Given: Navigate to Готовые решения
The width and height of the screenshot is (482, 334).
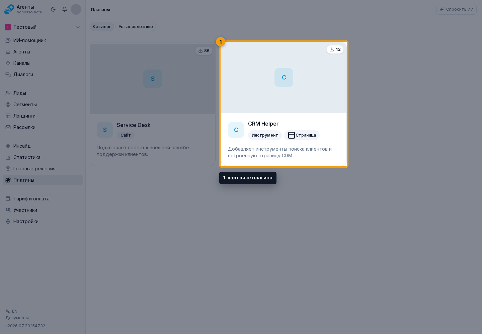Looking at the screenshot, I should pos(43,169).
